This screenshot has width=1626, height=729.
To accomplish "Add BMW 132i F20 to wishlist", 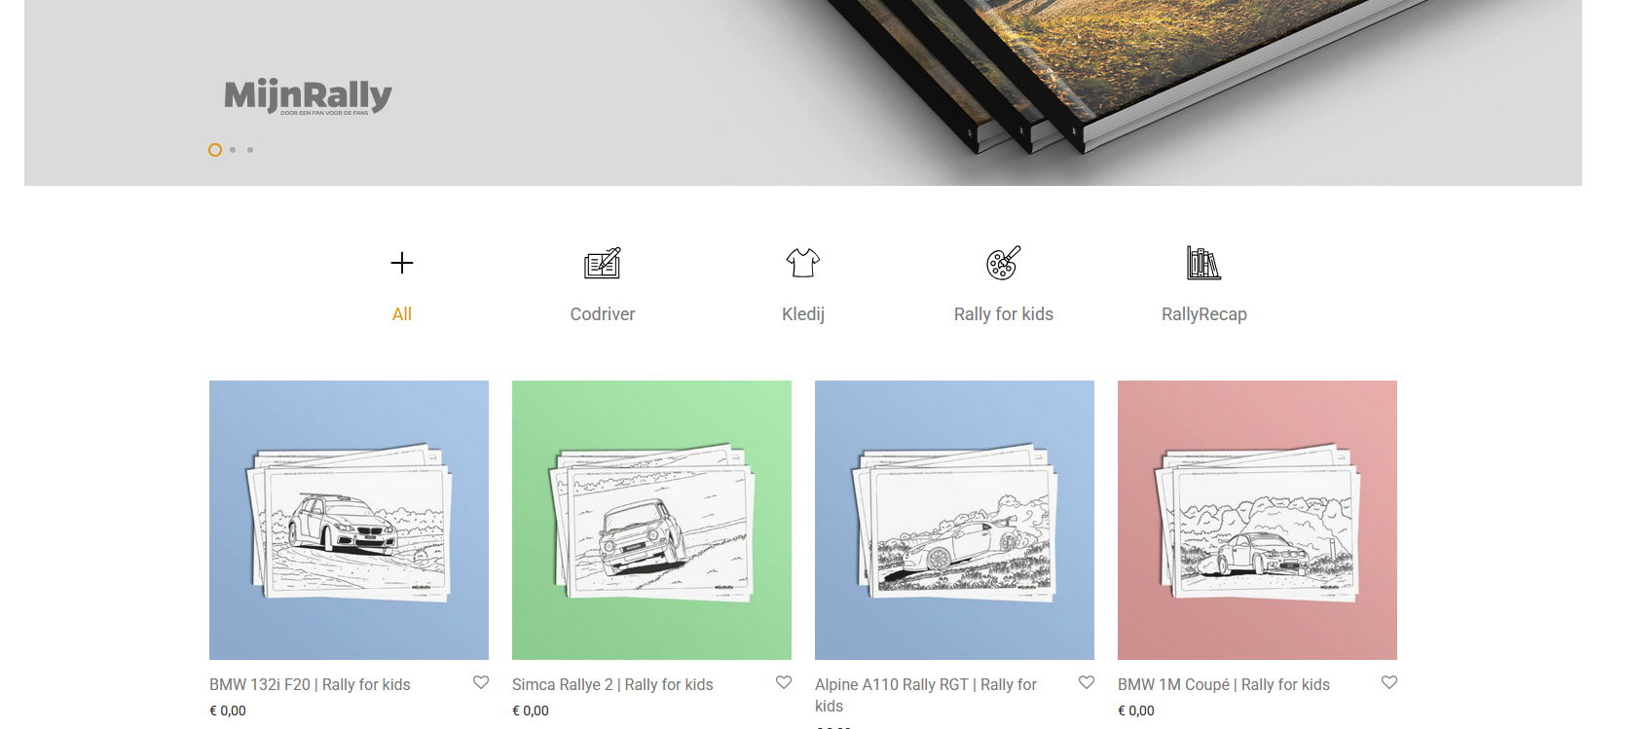I will [x=481, y=682].
